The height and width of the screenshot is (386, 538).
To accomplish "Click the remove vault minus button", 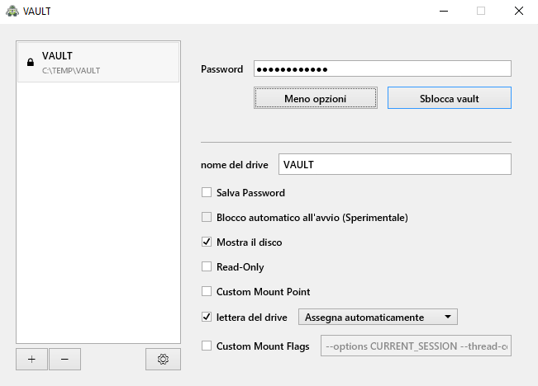I will click(64, 360).
